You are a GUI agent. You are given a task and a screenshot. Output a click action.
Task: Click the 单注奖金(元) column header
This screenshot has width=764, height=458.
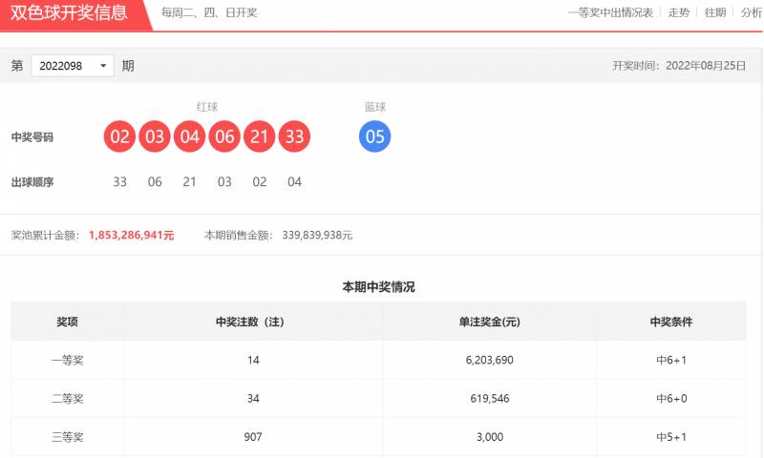(490, 322)
